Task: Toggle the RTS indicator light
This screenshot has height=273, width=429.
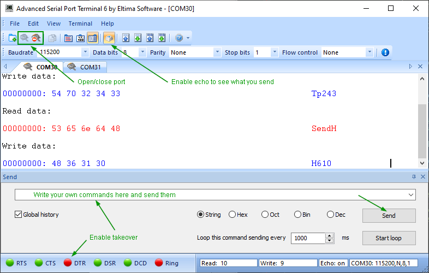Action: 10,263
